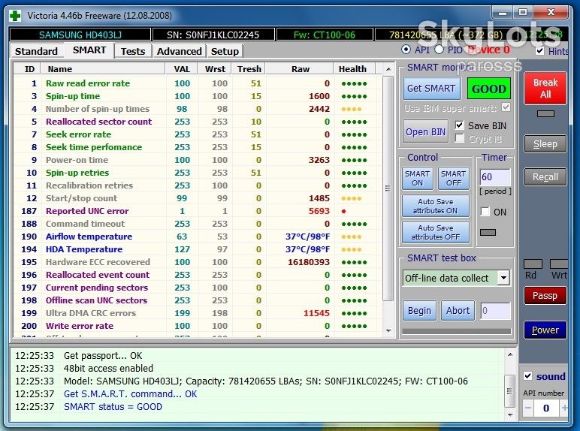Click the Name column header

point(103,69)
